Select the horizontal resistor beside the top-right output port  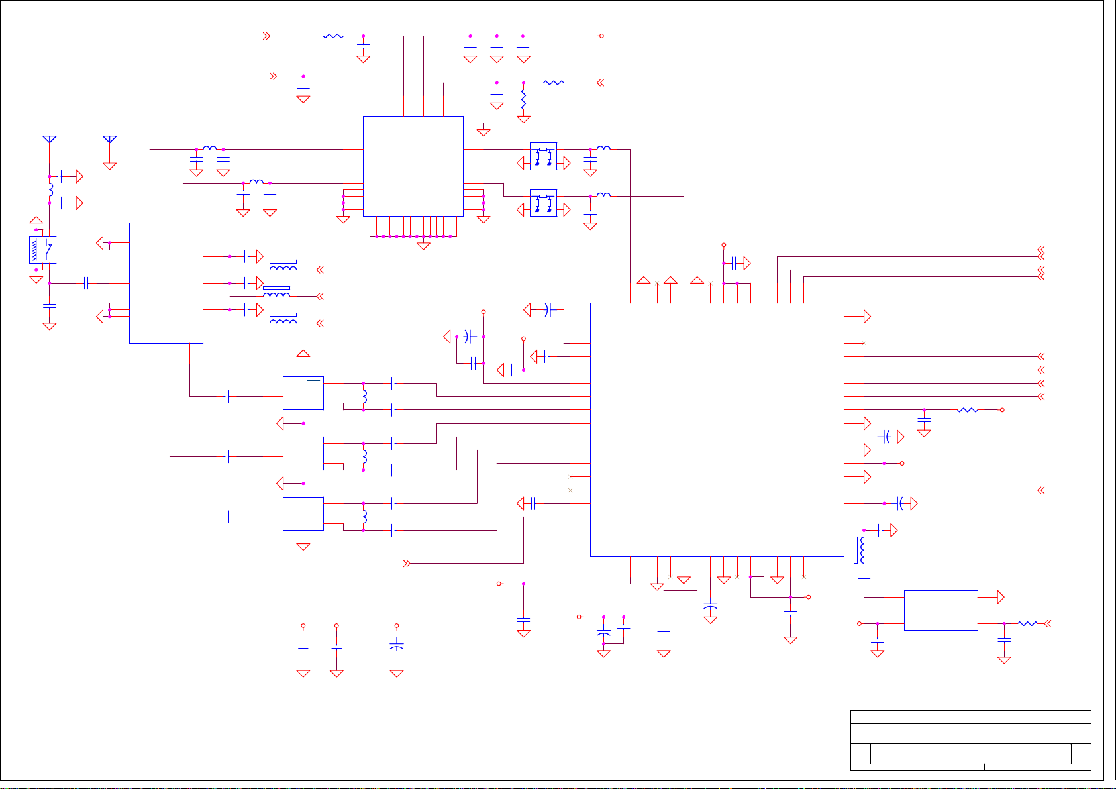(x=554, y=83)
